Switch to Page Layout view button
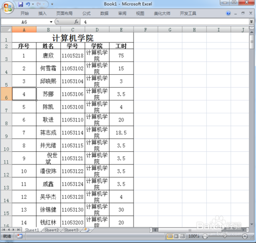The width and height of the screenshot is (256, 243). [176, 236]
